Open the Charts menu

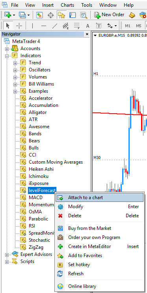coord(67,5)
